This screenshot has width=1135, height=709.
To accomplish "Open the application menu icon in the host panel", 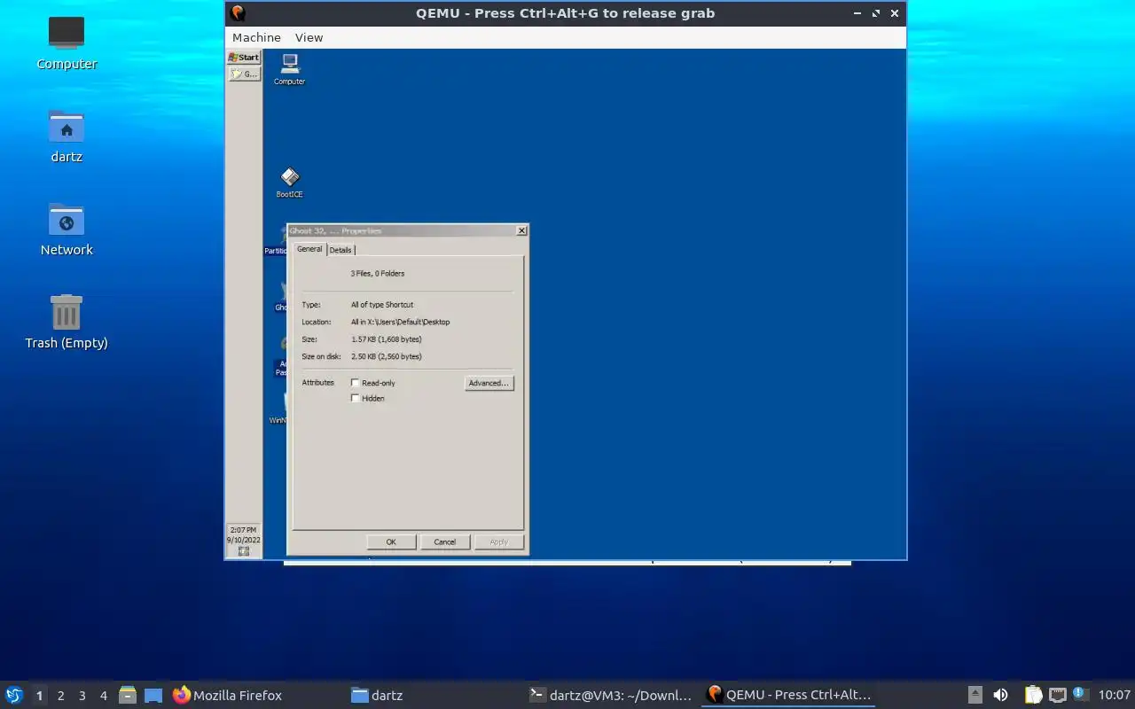I will tap(14, 695).
